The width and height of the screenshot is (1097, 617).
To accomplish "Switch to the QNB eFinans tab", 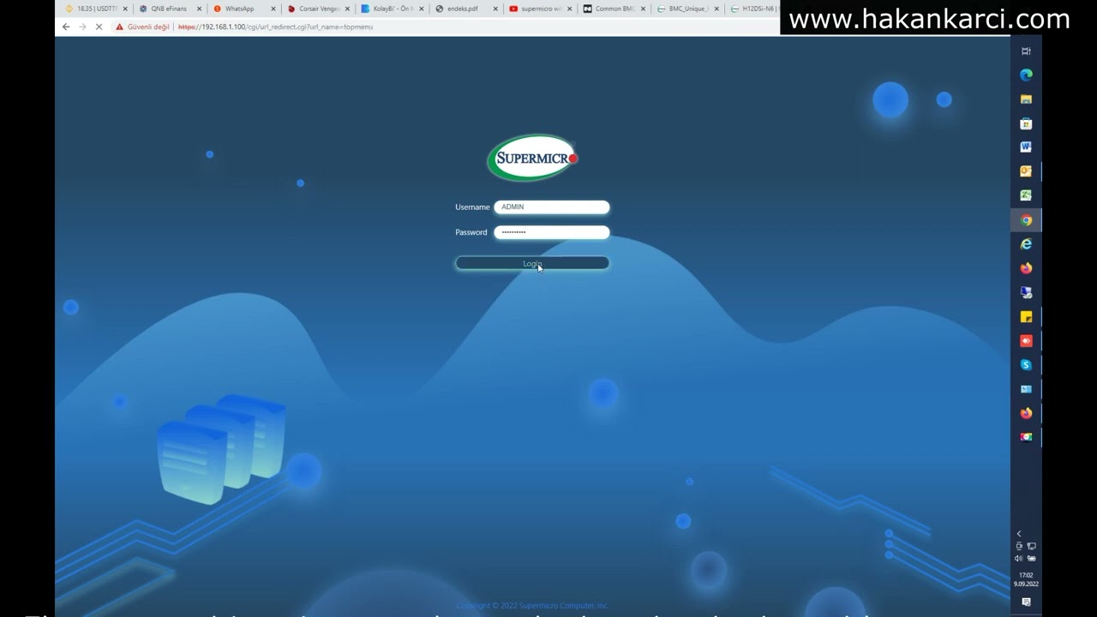I will pyautogui.click(x=168, y=9).
